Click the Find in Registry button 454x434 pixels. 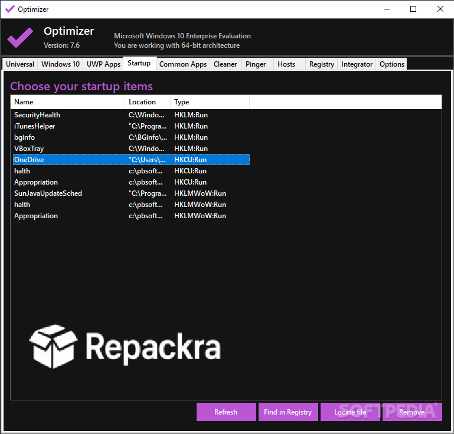click(x=288, y=412)
